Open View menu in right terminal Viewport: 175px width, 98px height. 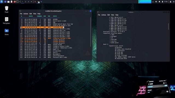(113, 15)
